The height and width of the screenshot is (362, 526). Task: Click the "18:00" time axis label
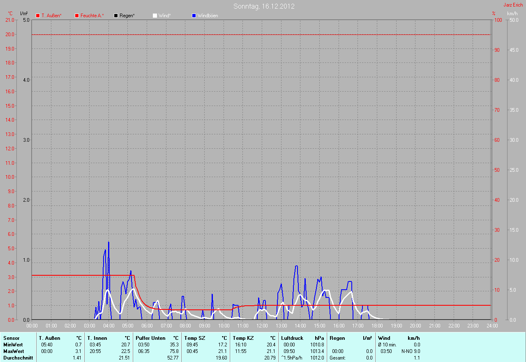point(377,326)
